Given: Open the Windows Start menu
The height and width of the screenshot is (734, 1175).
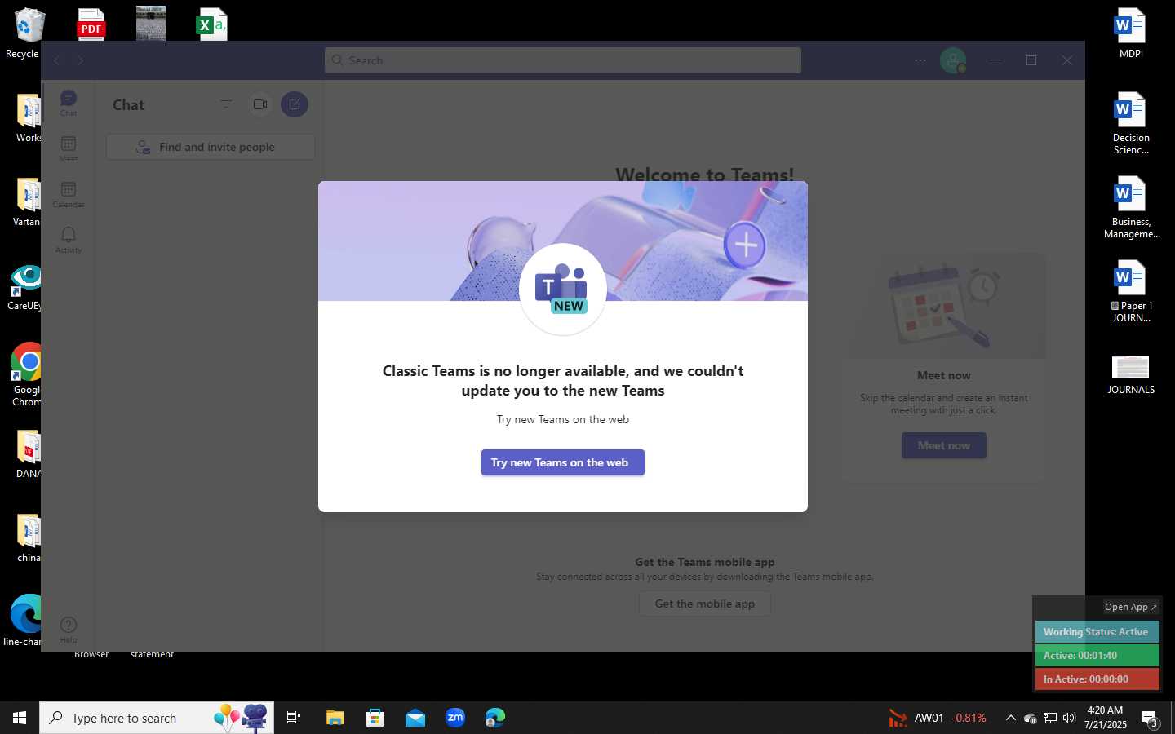Looking at the screenshot, I should 20,718.
